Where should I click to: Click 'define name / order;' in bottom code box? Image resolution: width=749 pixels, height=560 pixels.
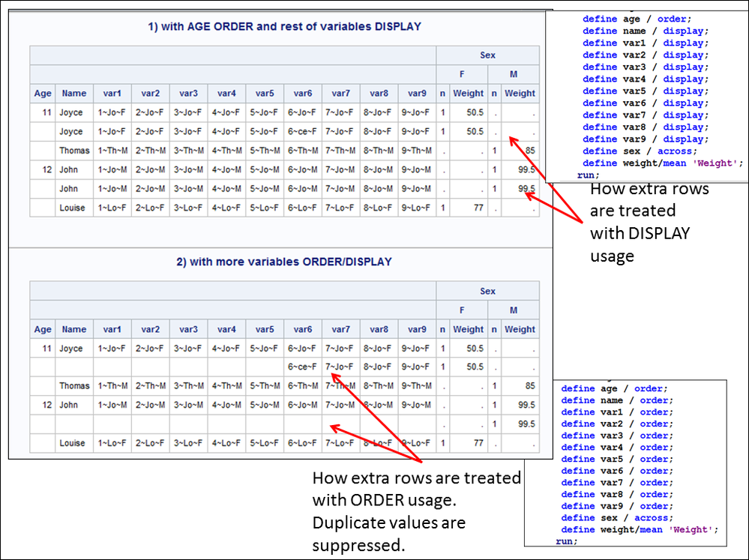point(617,400)
